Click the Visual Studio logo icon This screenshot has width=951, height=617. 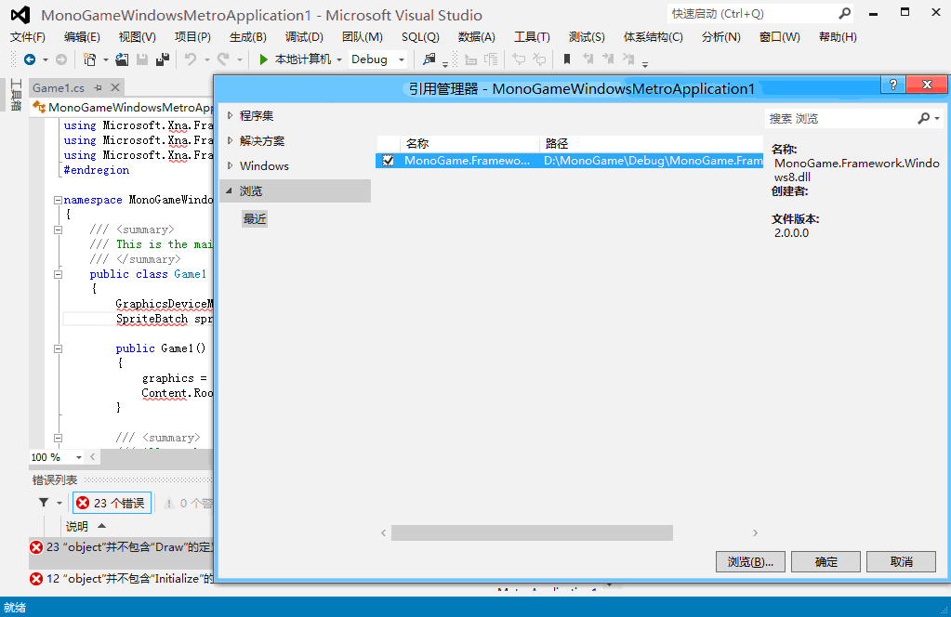[20, 15]
